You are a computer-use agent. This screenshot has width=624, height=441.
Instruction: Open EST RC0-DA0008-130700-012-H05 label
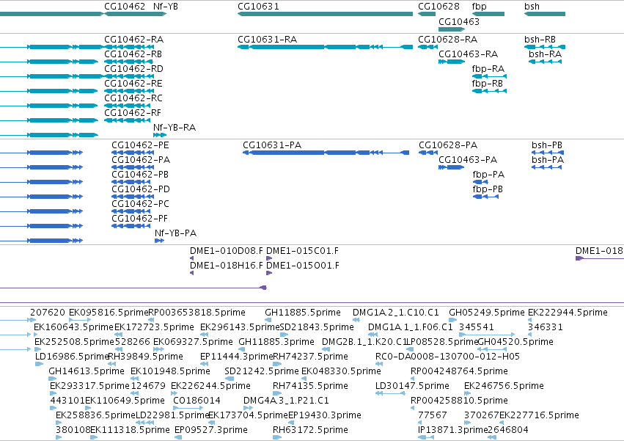(x=448, y=357)
